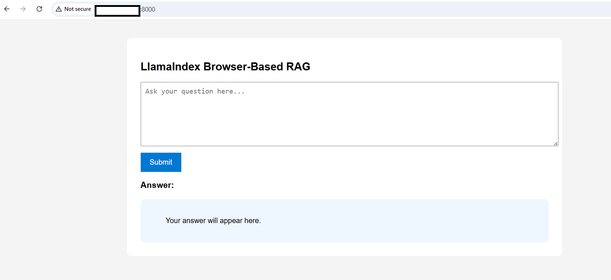Click the Answer: label
Image resolution: width=611 pixels, height=280 pixels.
coord(157,185)
